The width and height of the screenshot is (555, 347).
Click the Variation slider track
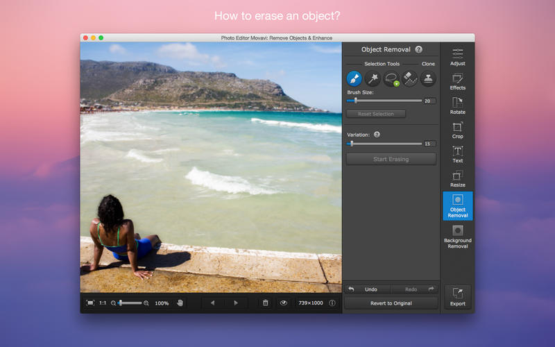[385, 144]
